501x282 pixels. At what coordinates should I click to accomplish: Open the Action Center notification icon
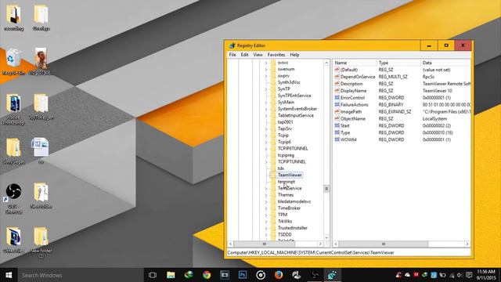pyautogui.click(x=469, y=275)
